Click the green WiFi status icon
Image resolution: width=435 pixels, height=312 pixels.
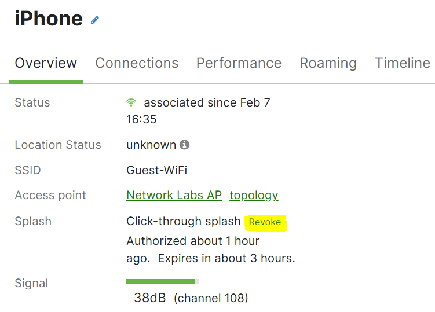coord(131,102)
